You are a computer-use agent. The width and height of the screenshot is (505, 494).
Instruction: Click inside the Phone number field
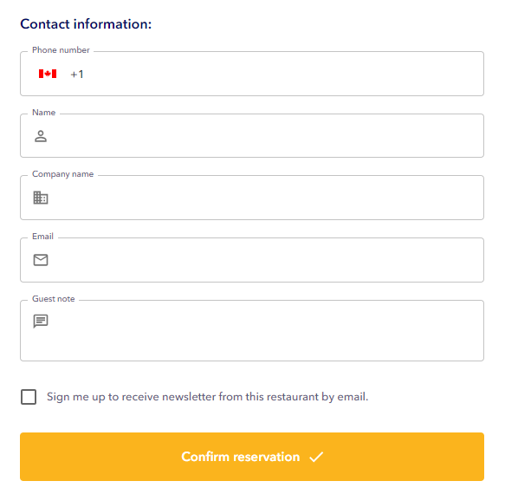[x=252, y=74]
